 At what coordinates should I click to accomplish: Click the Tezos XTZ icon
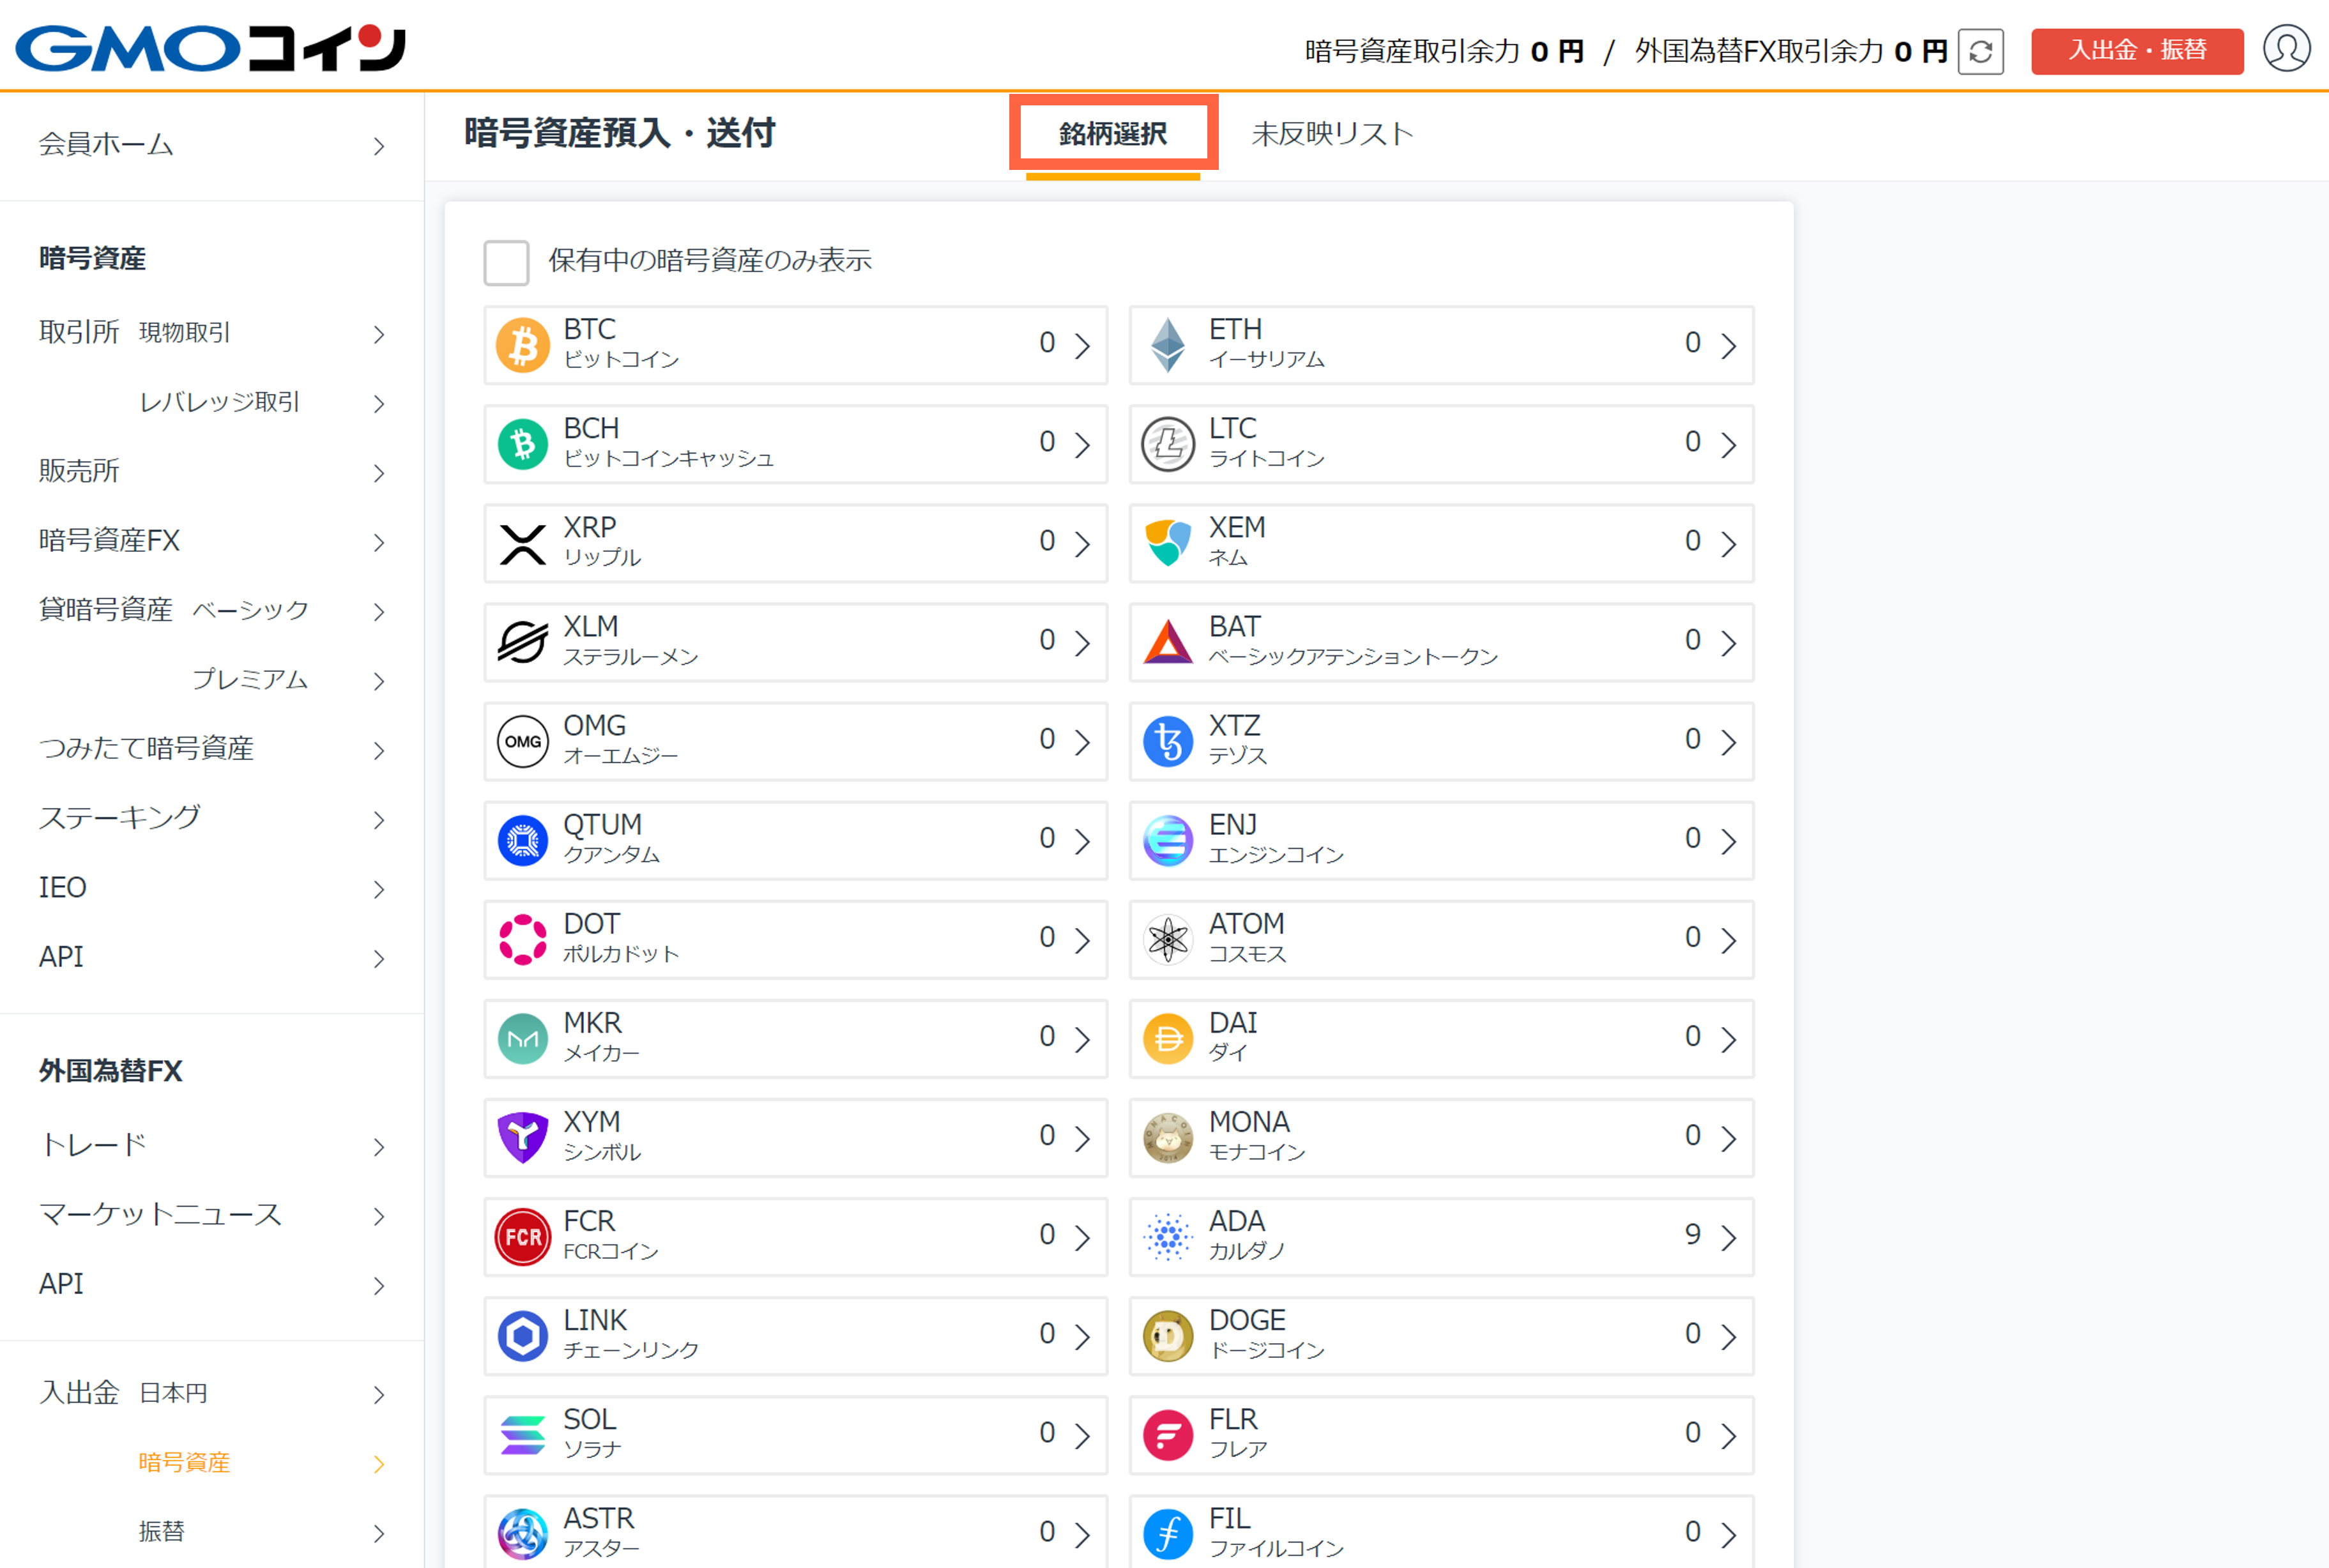1167,741
